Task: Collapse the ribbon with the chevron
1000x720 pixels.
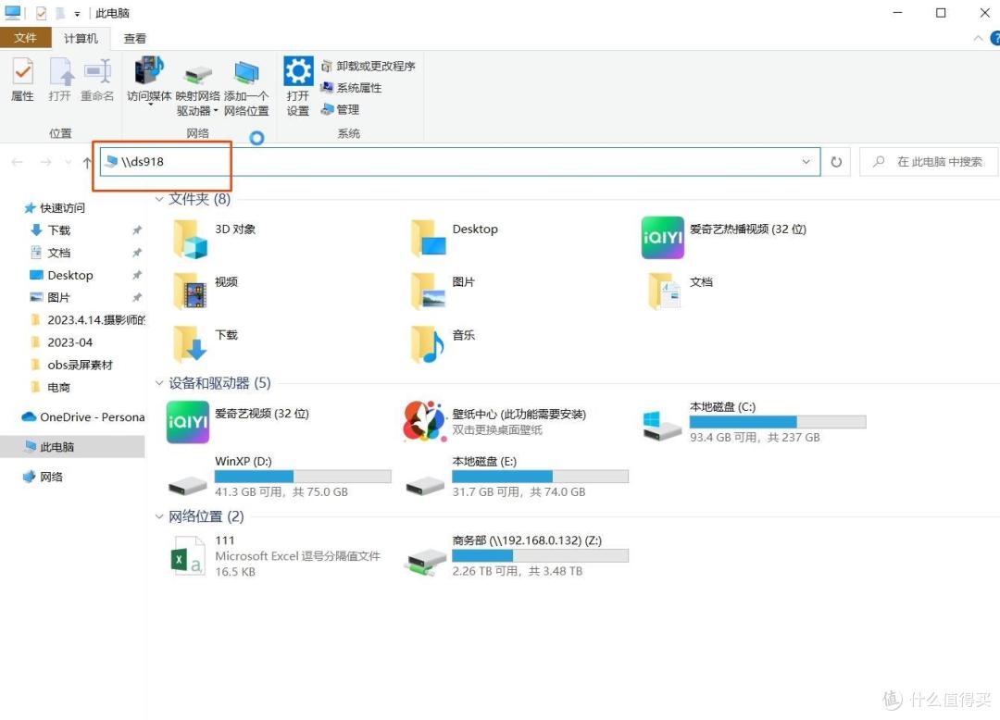Action: [978, 38]
